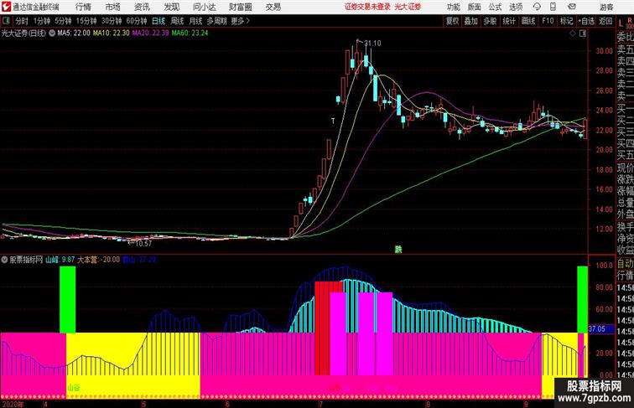
Task: Open the 功能 menu
Action: (x=453, y=7)
